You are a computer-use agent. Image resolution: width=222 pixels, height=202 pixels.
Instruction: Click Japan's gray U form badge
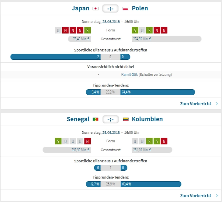[x=58, y=30]
